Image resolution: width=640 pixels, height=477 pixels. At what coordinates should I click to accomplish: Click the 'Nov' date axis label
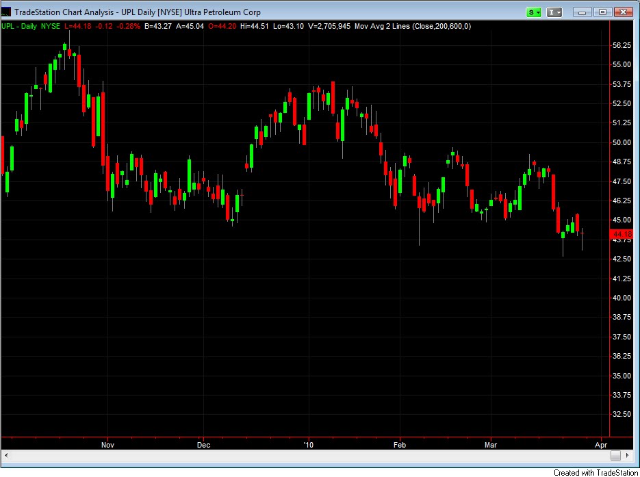tap(107, 445)
